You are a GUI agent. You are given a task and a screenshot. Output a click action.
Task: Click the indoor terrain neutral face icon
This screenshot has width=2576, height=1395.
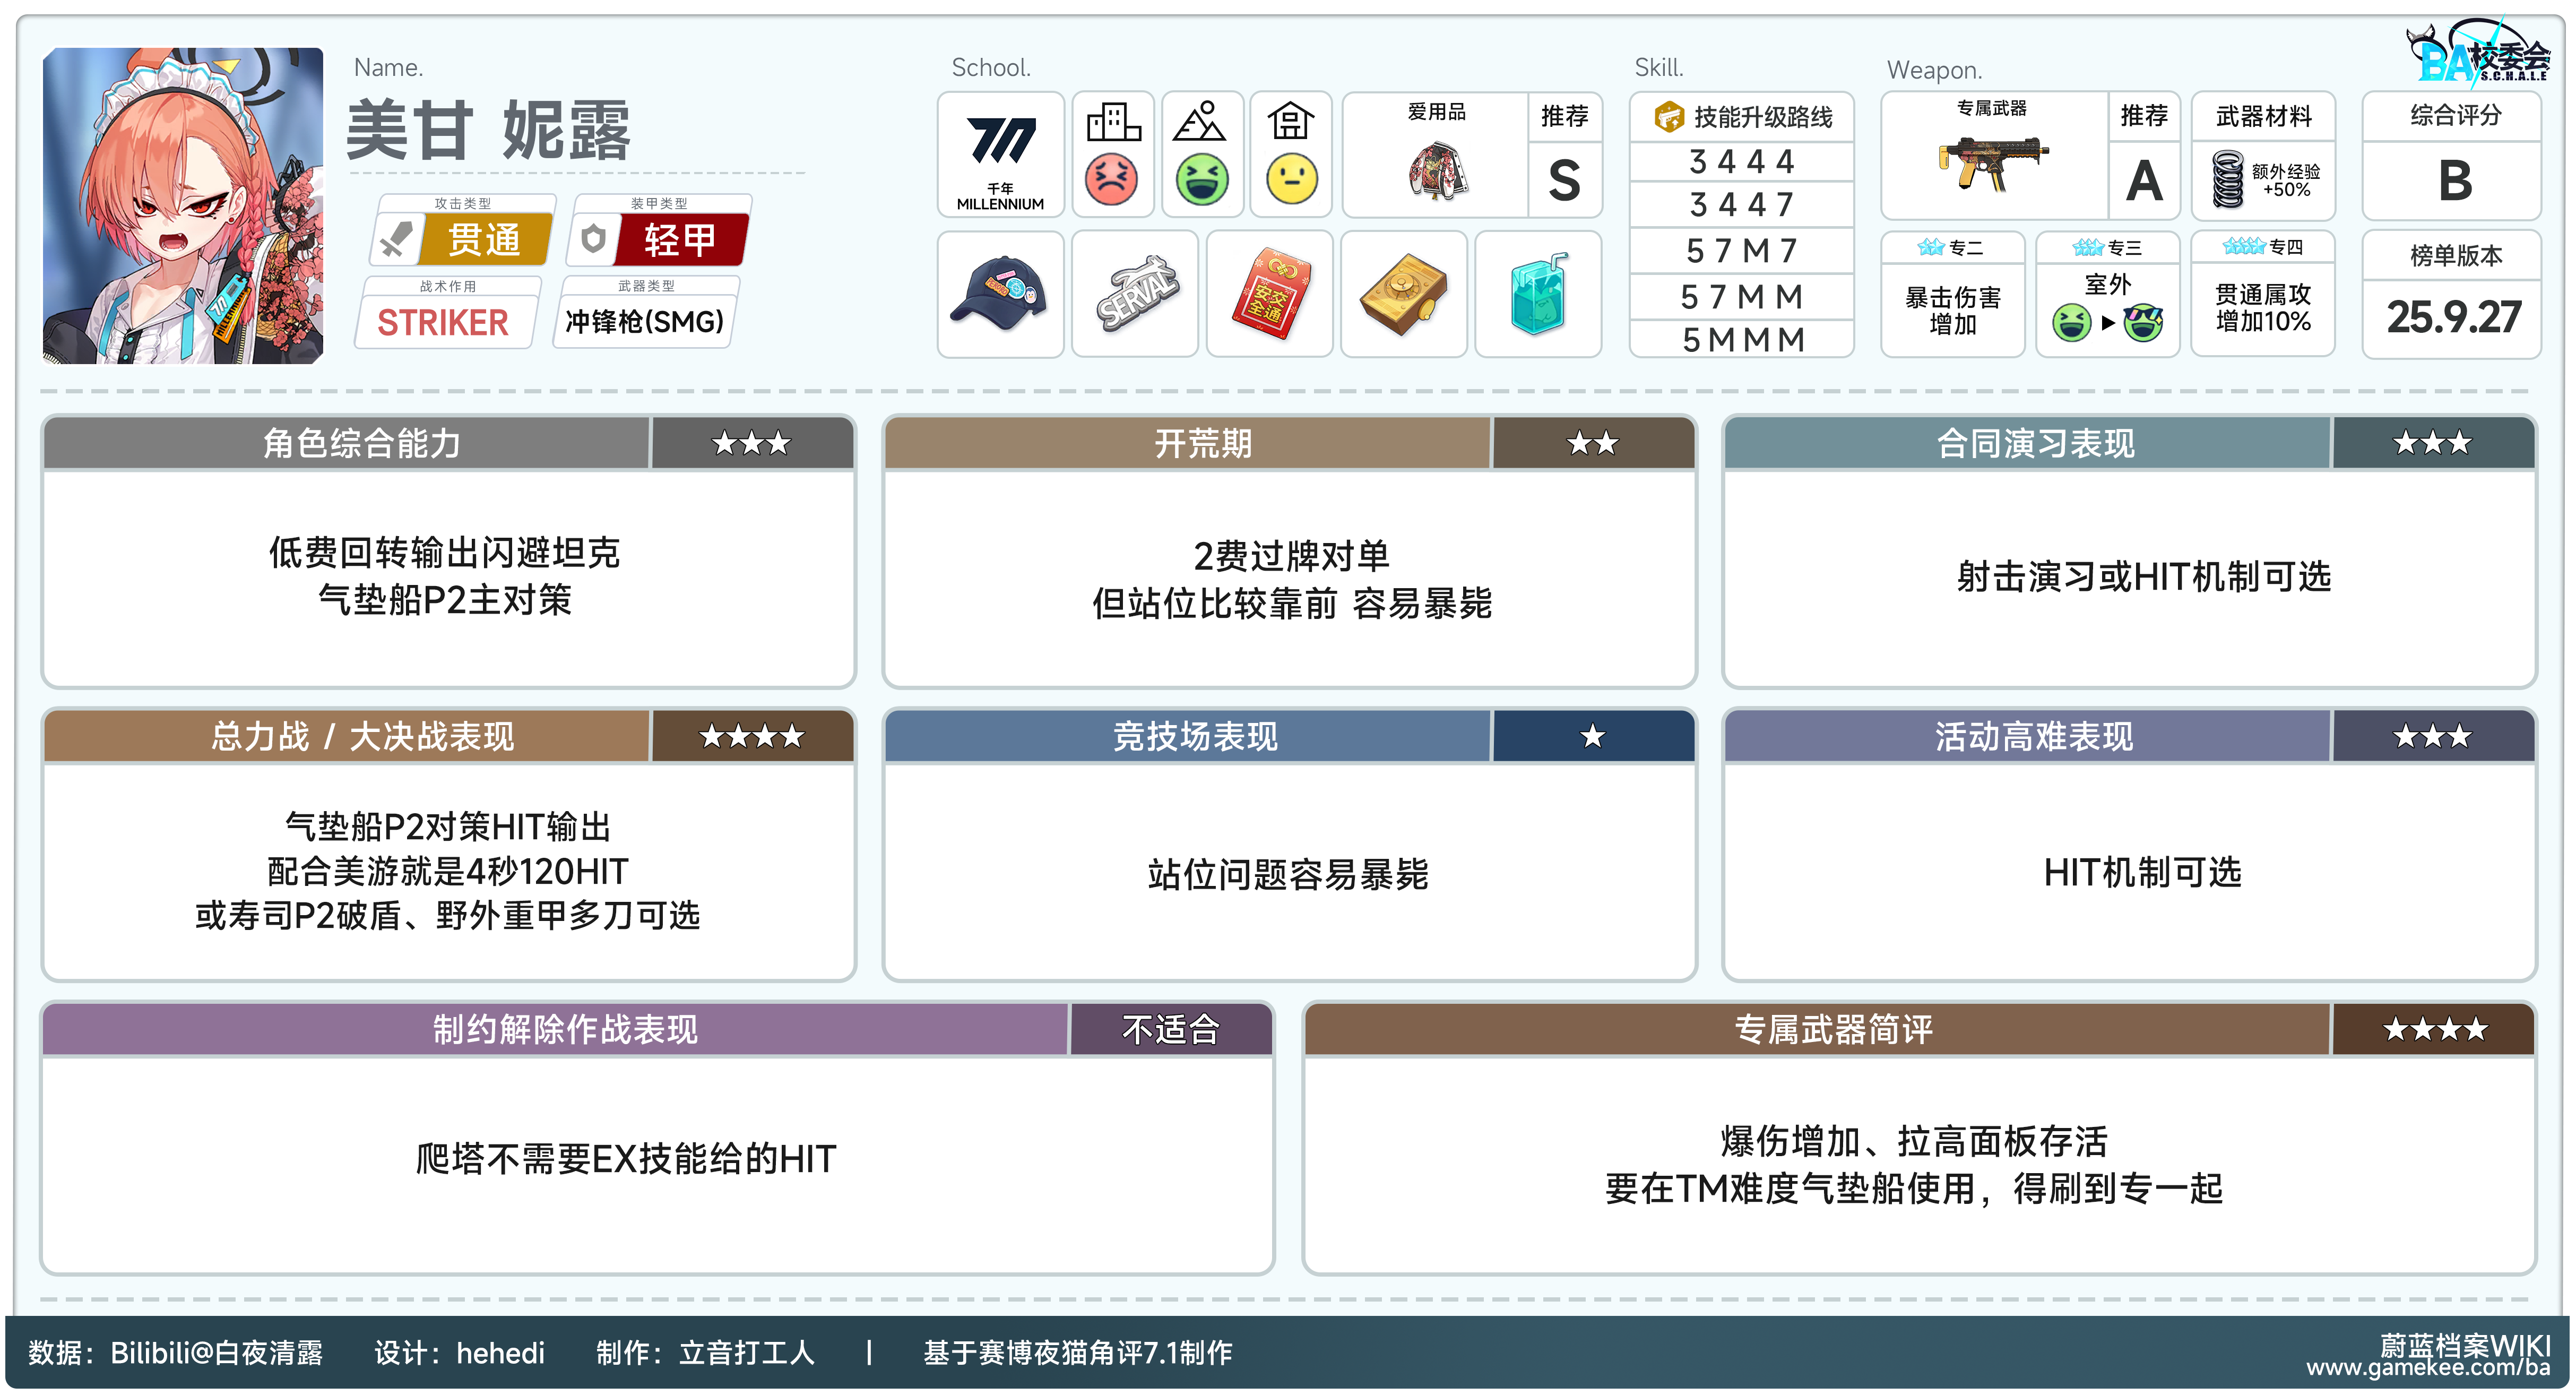point(1291,180)
